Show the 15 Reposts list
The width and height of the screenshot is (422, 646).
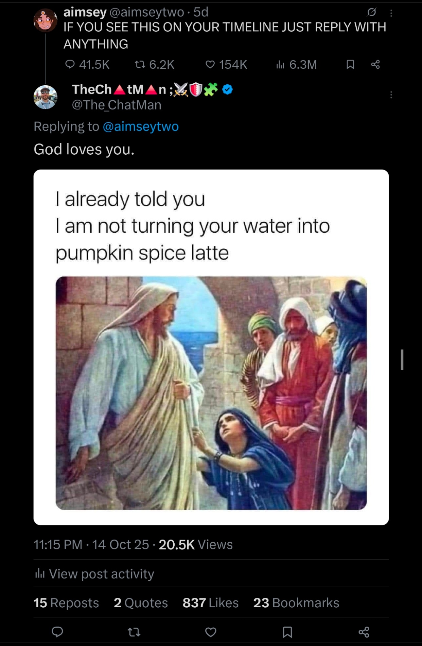(66, 603)
